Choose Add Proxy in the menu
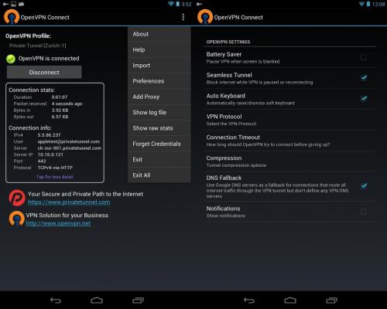The image size is (387, 309). click(x=159, y=97)
